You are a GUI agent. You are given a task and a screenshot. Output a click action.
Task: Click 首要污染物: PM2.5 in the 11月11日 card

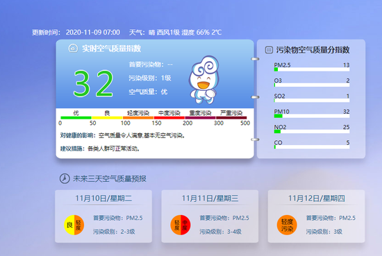tap(224, 218)
